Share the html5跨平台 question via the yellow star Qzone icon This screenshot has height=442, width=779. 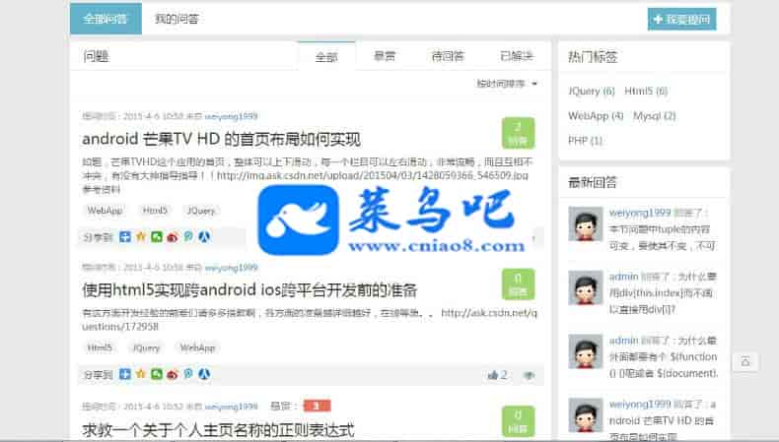[x=141, y=374]
